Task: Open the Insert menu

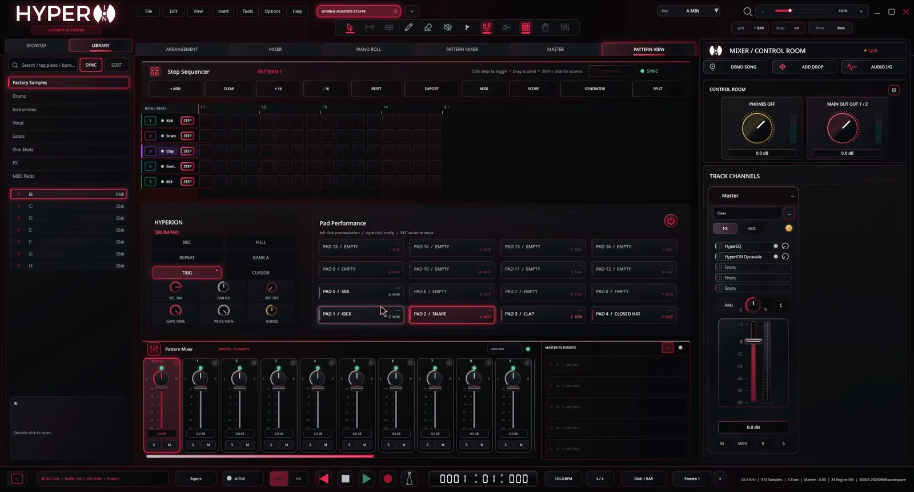Action: coord(223,11)
